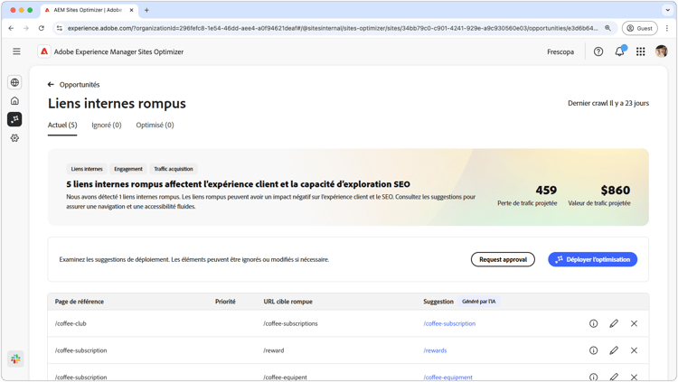Screen dimensions: 678x382
Task: Close the AEM Sites Optimizer tab
Action: click(x=131, y=10)
